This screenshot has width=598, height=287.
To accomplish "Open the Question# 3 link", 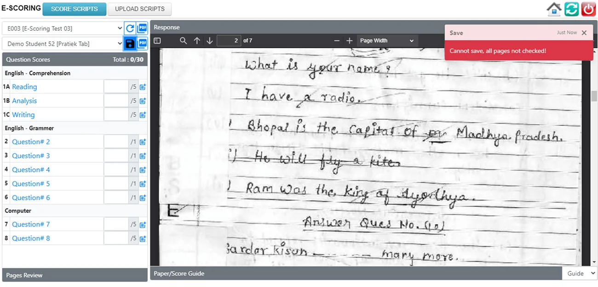I will [31, 156].
